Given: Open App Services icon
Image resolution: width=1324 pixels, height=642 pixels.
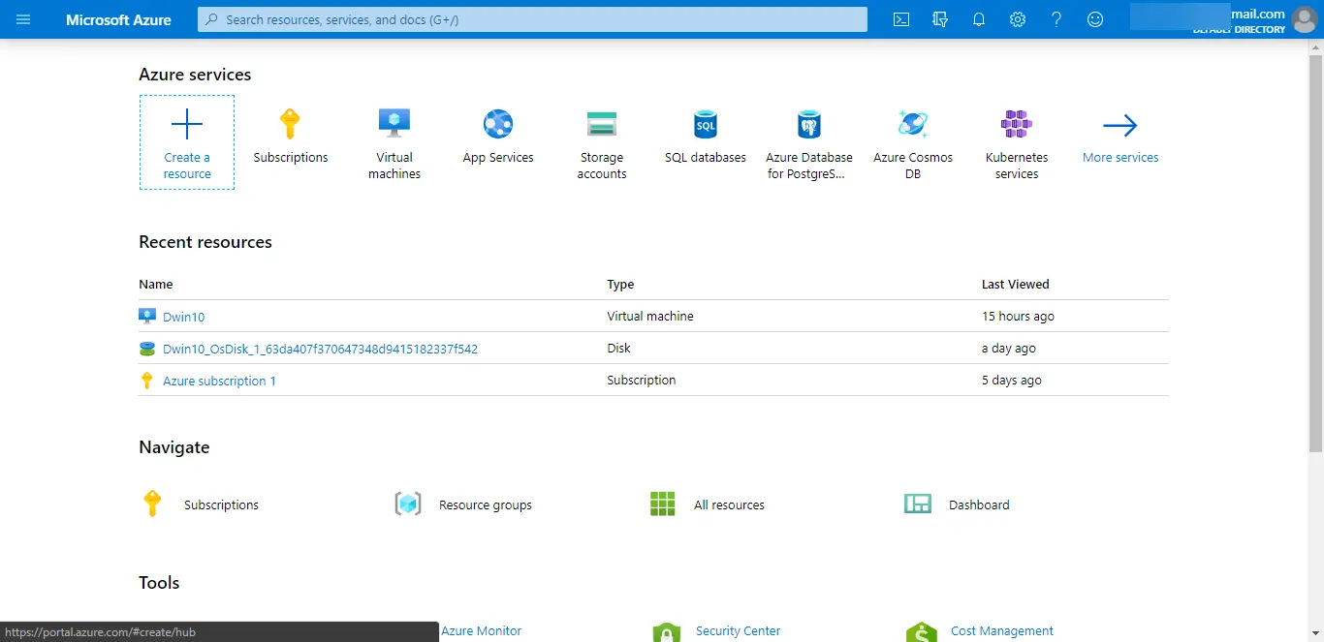Looking at the screenshot, I should point(498,124).
